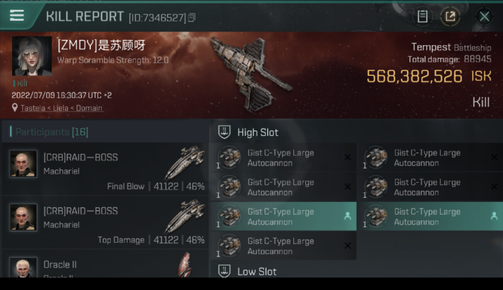
Task: Close the Kill Report window
Action: coord(484,17)
